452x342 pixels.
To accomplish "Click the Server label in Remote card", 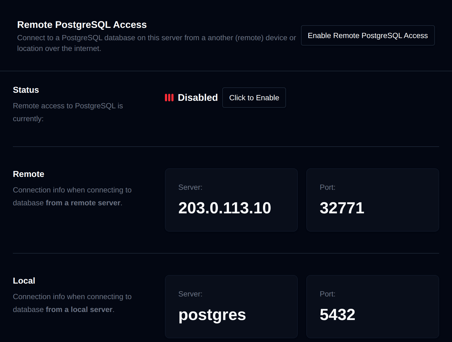I will [190, 187].
